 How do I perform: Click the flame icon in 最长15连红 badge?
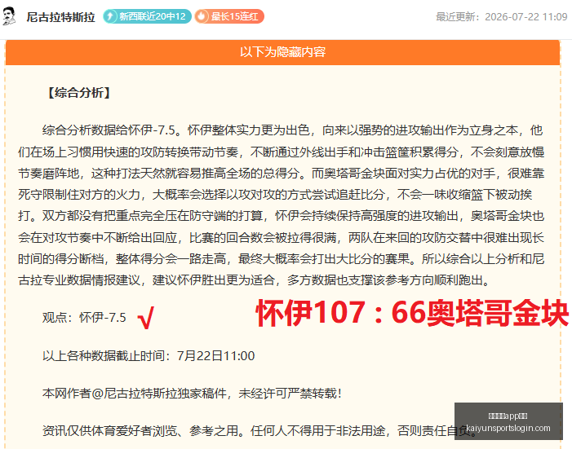(202, 16)
